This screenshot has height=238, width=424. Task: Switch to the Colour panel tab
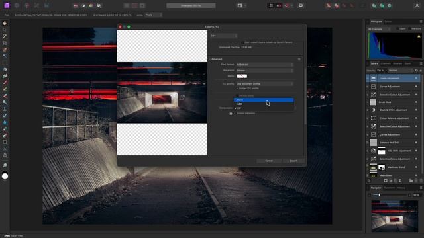tap(388, 22)
